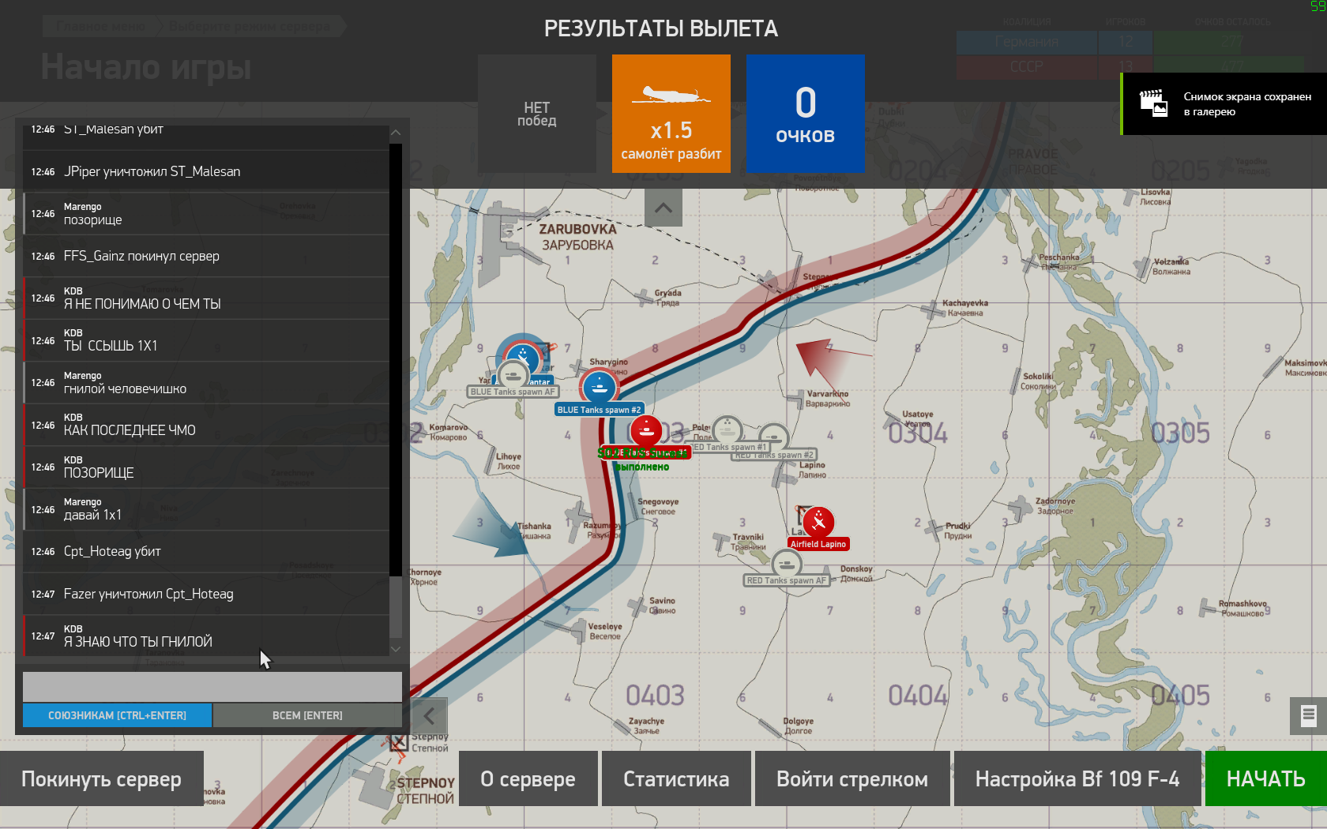Switch chat to allies СОЮЗНИКАМ mode
1327x829 pixels.
tap(117, 715)
